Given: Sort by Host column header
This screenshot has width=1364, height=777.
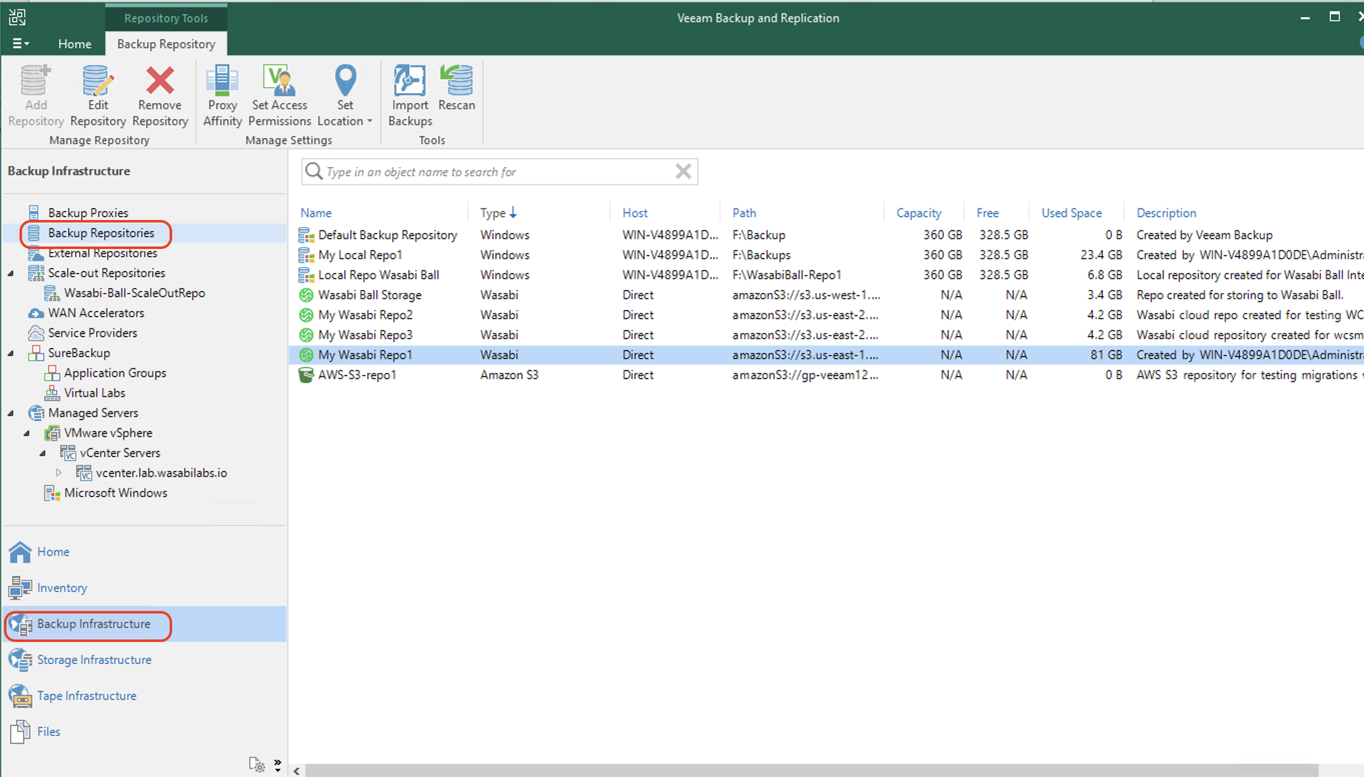Looking at the screenshot, I should [634, 212].
